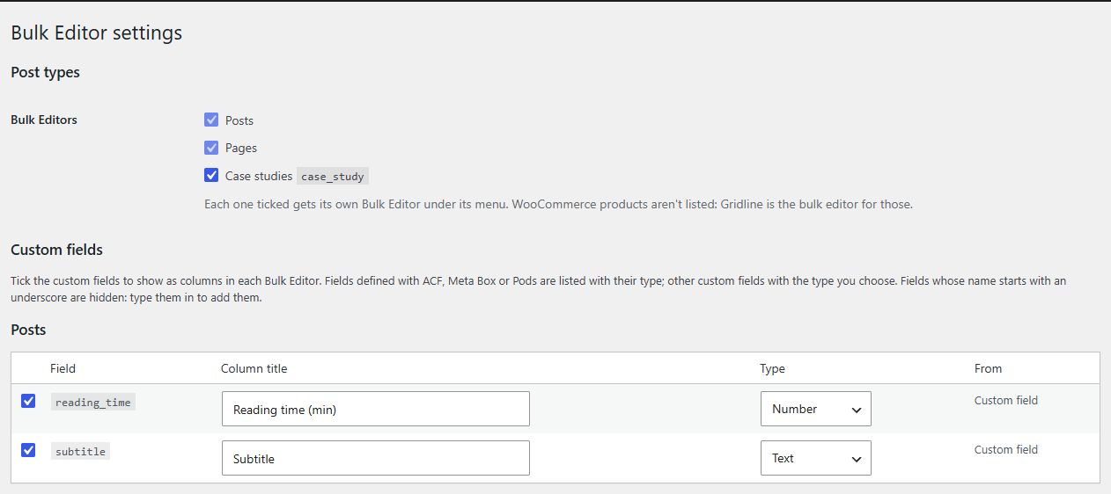This screenshot has width=1111, height=494.
Task: Click the reading_time field name
Action: (x=92, y=403)
